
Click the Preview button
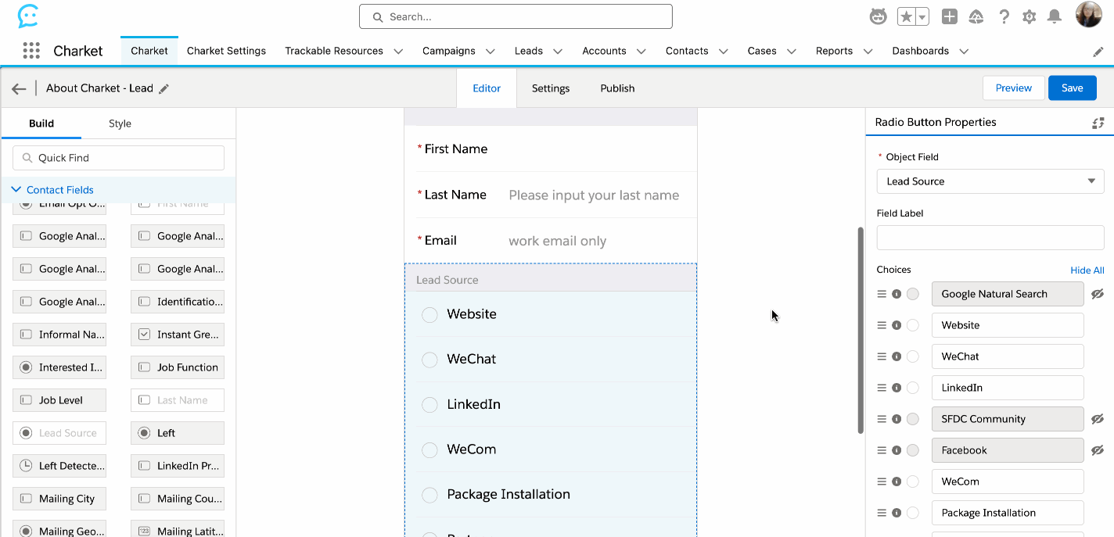[1014, 88]
